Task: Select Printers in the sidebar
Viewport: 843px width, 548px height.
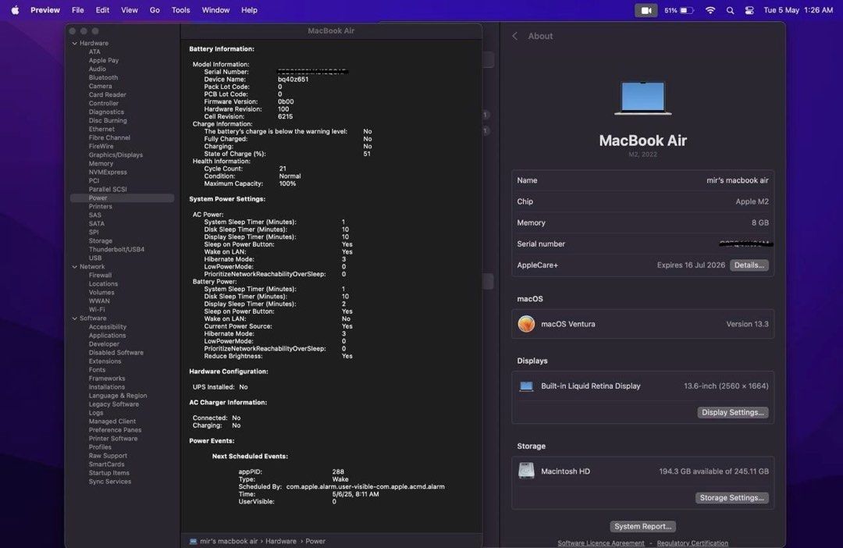Action: click(101, 207)
